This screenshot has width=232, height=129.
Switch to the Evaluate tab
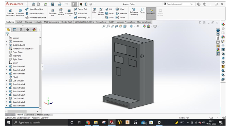tap(38, 22)
